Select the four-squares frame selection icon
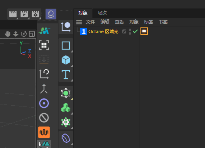The image size is (205, 148). tap(44, 45)
